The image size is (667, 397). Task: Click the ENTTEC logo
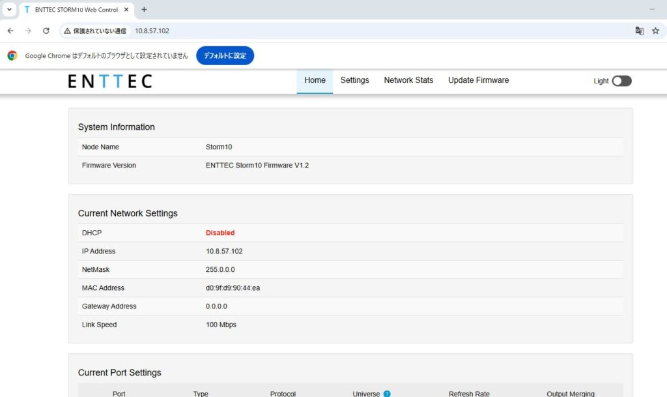coord(109,81)
